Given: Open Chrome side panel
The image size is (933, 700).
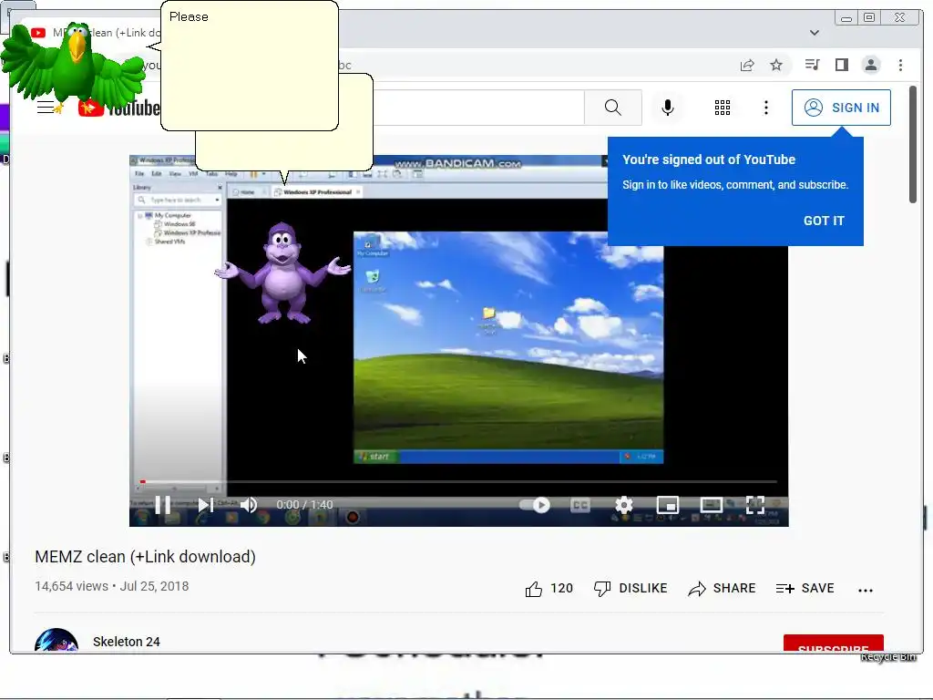Looking at the screenshot, I should point(841,65).
